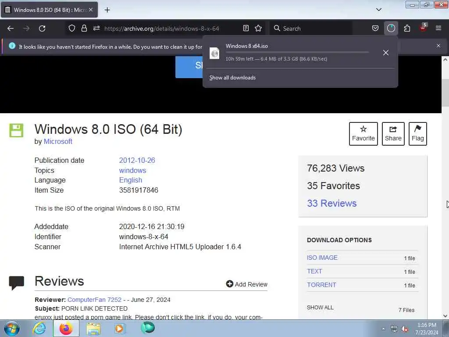The width and height of the screenshot is (449, 337).
Task: Open the TORRENT download option
Action: (x=321, y=285)
